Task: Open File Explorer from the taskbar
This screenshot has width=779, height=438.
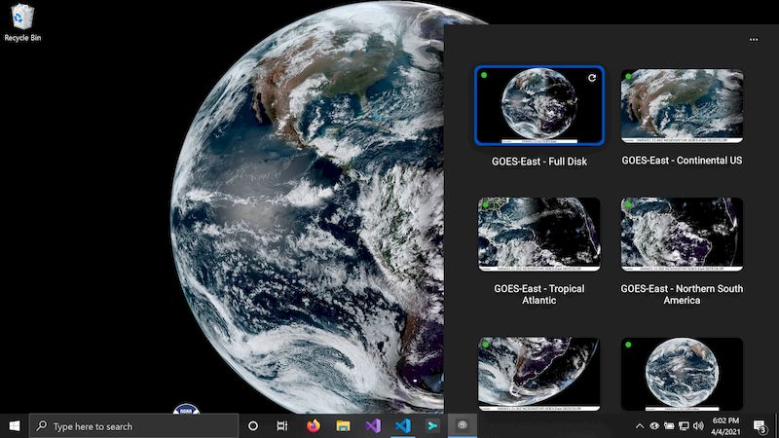Action: 343,425
